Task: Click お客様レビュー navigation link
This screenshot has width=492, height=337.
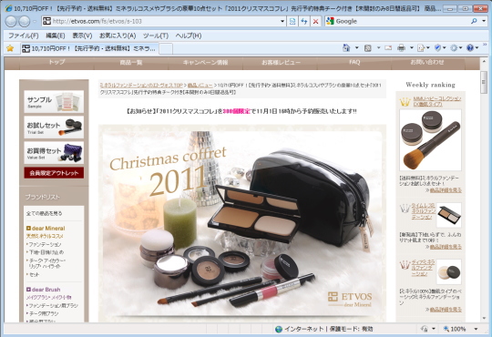Action: (x=281, y=62)
